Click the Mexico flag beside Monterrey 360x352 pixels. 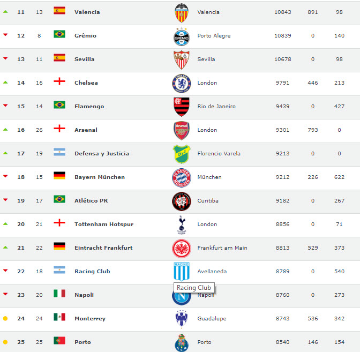(59, 317)
